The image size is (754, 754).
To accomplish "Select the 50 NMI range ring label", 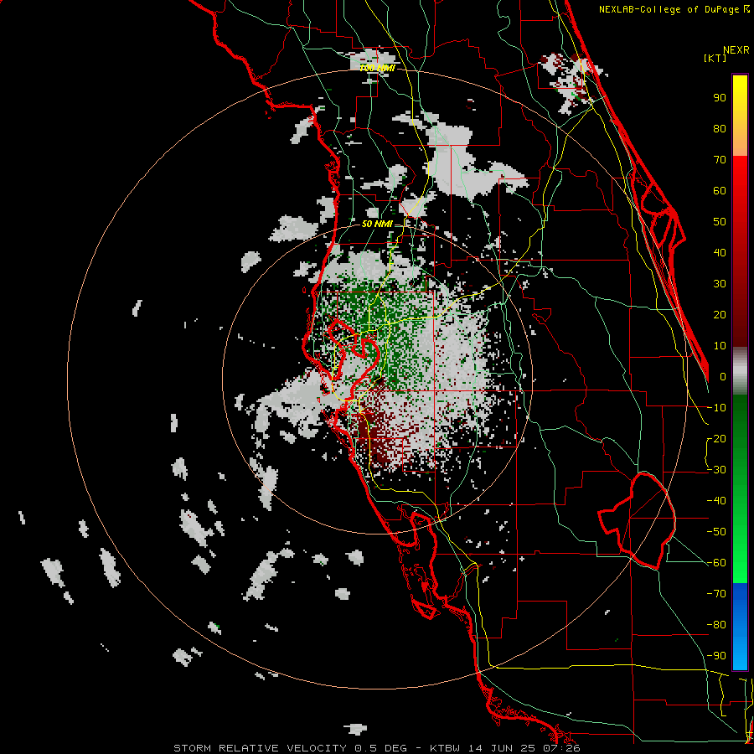I will click(x=377, y=224).
